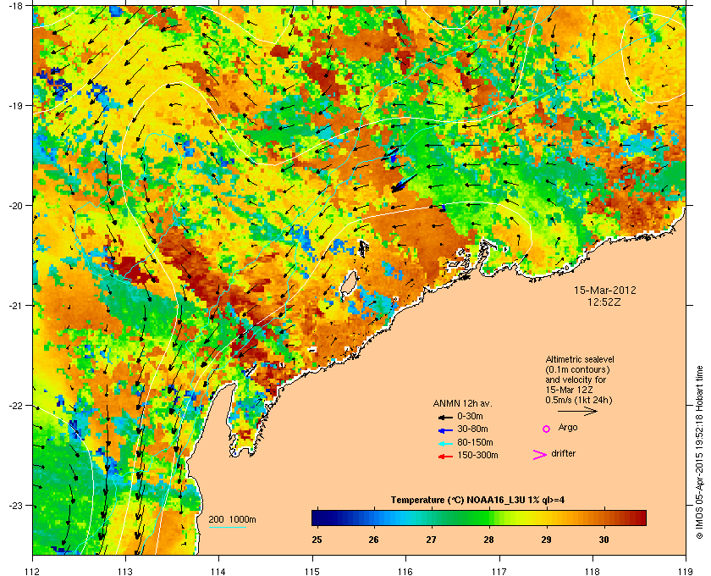This screenshot has width=711, height=576.
Task: Click the latitude axis label '-21'
Action: tap(15, 305)
